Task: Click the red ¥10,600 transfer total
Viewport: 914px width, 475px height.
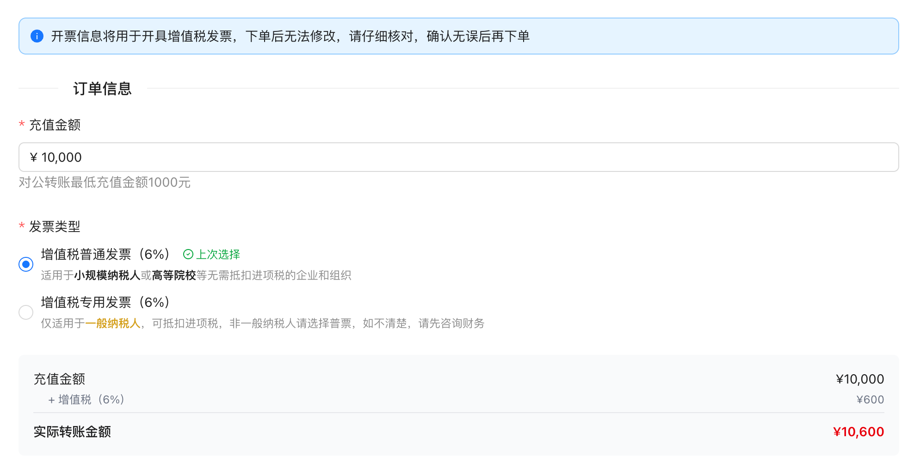Action: (x=858, y=432)
